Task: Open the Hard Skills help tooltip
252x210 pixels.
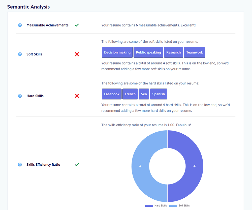Action: [x=20, y=96]
